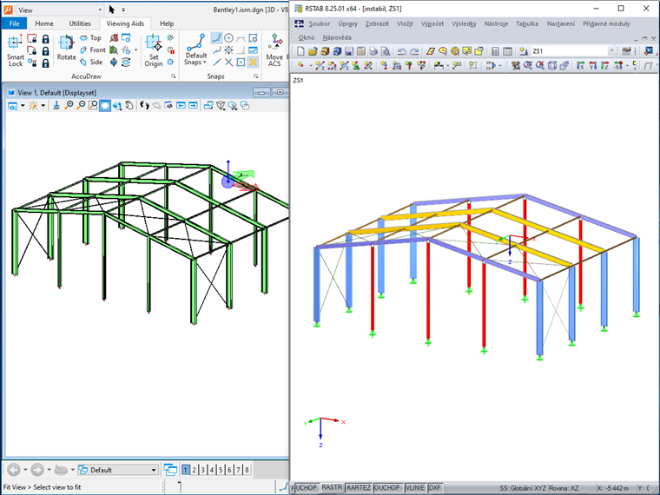Open the Nástroje menu
Screen dimensions: 660x495
(x=496, y=24)
